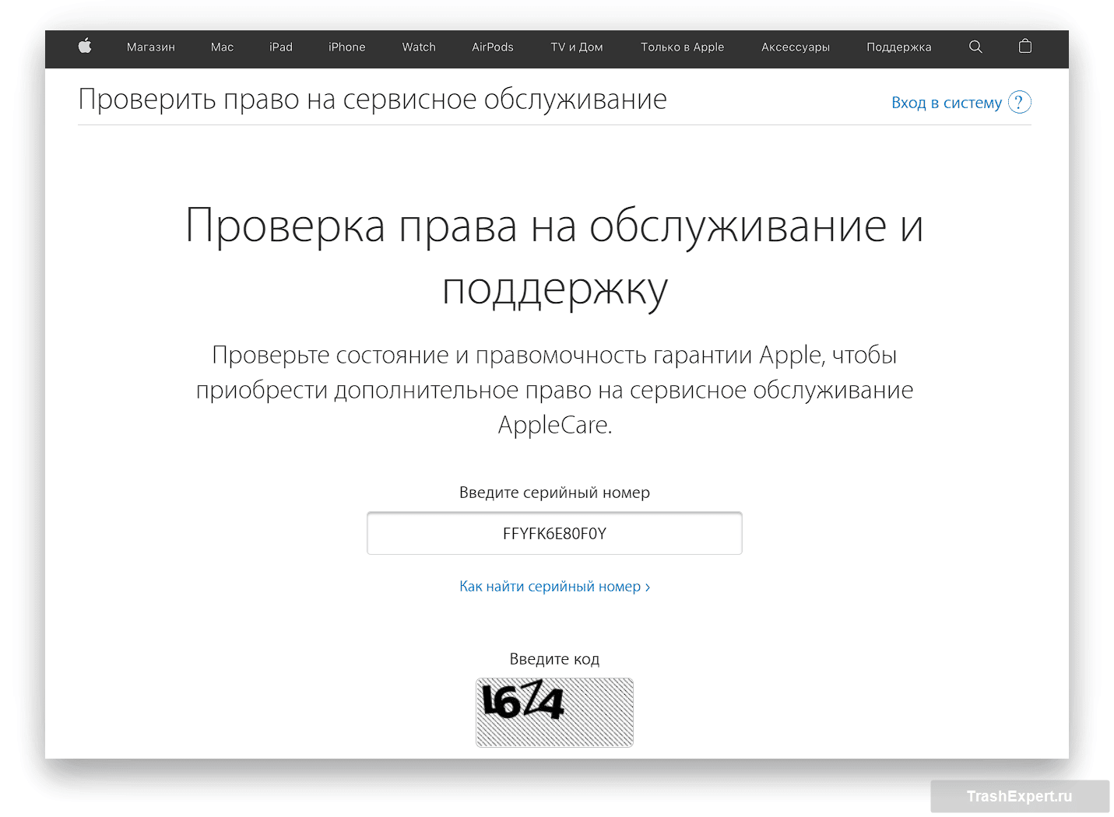Click the captcha code image
The width and height of the screenshot is (1114, 817).
[x=554, y=712]
